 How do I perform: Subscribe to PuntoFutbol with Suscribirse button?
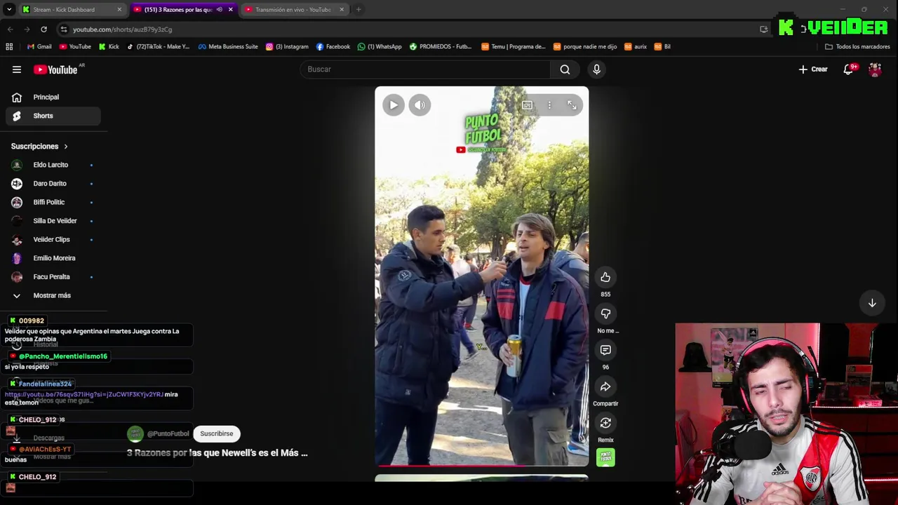coord(217,433)
